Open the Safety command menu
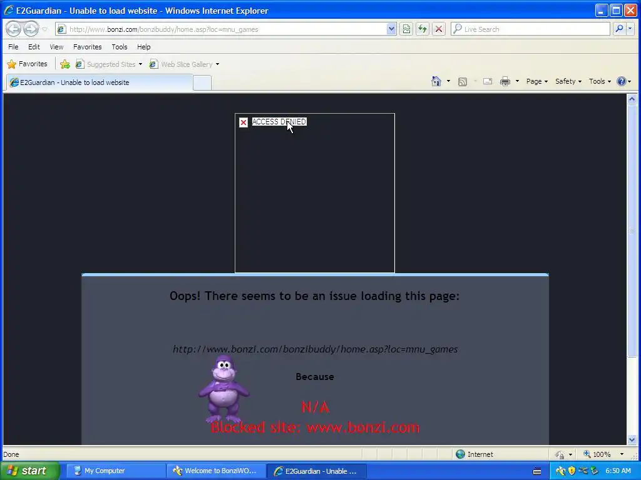This screenshot has height=480, width=641. pos(568,81)
